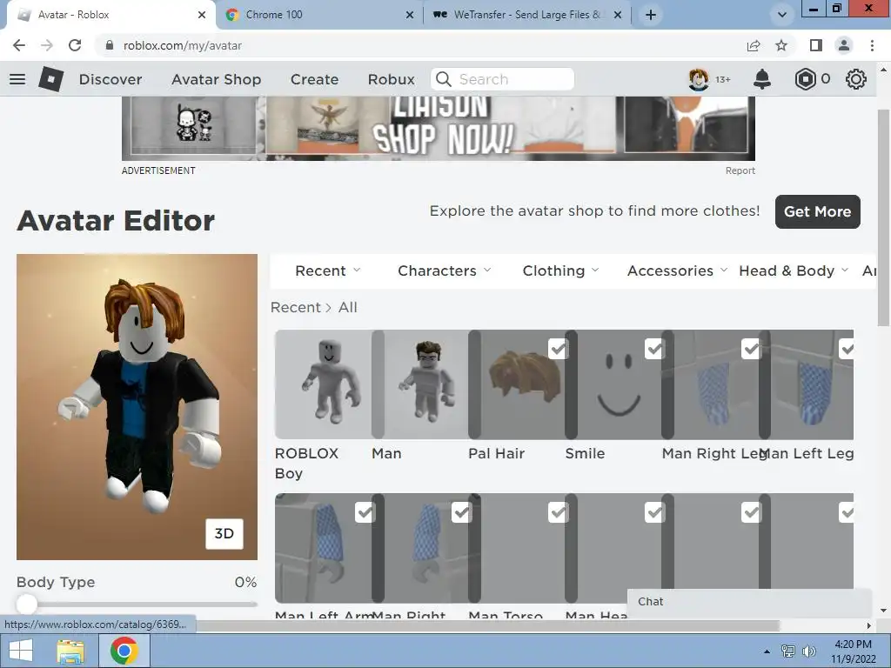Open Chrome three-dot menu
This screenshot has width=891, height=668.
pos(872,45)
